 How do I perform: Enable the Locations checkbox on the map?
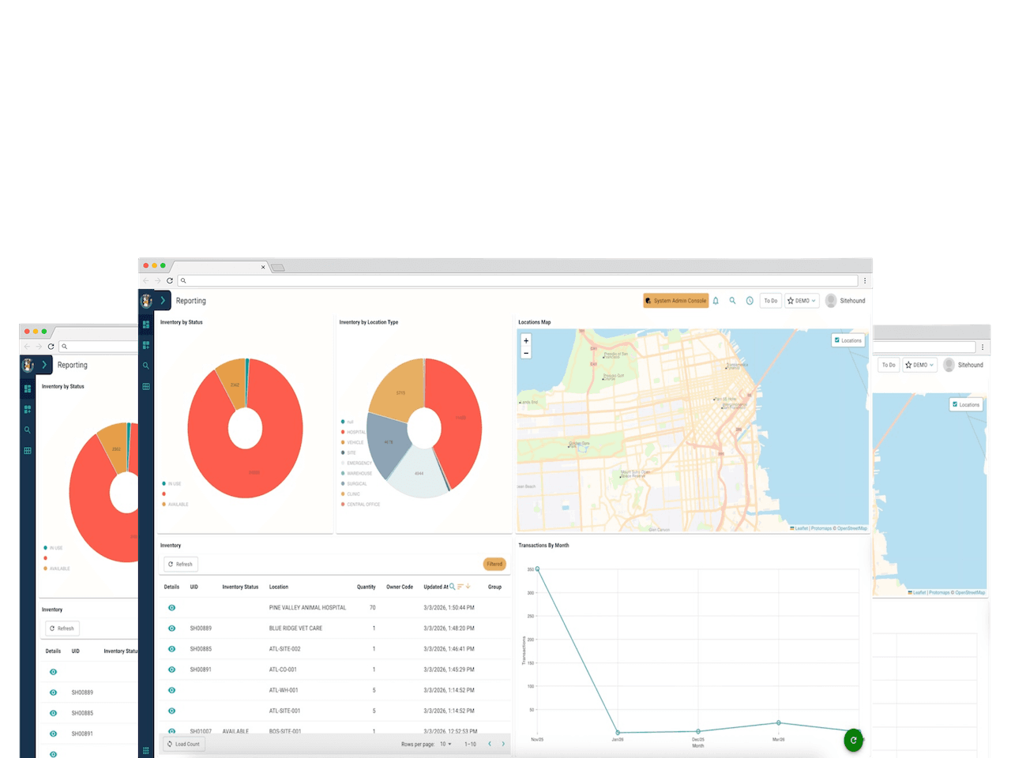836,340
